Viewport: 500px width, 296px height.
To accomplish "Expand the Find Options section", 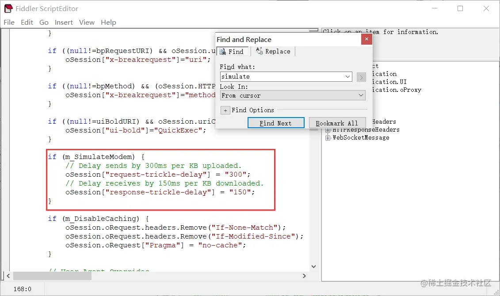I will pos(225,110).
